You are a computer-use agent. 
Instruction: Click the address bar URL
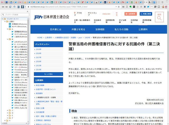(59, 7)
